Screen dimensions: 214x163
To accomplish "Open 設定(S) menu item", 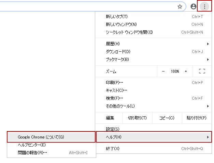I will [153, 129].
